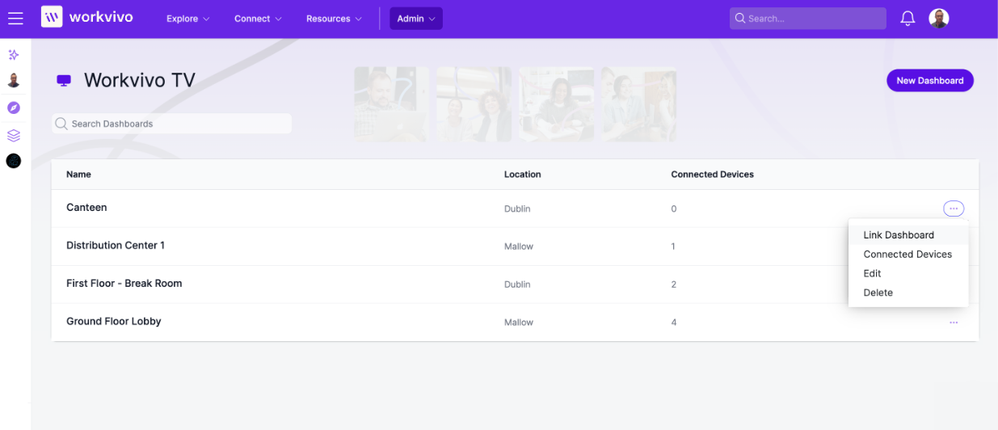Expand the Resources dropdown

334,19
